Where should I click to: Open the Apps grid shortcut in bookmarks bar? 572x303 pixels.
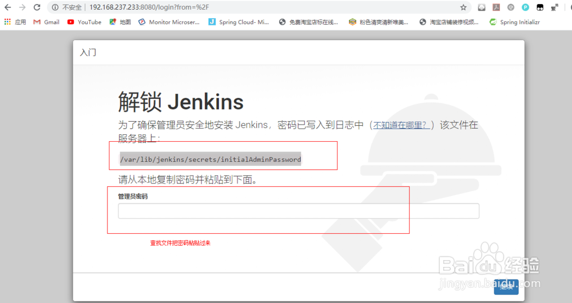pyautogui.click(x=15, y=22)
